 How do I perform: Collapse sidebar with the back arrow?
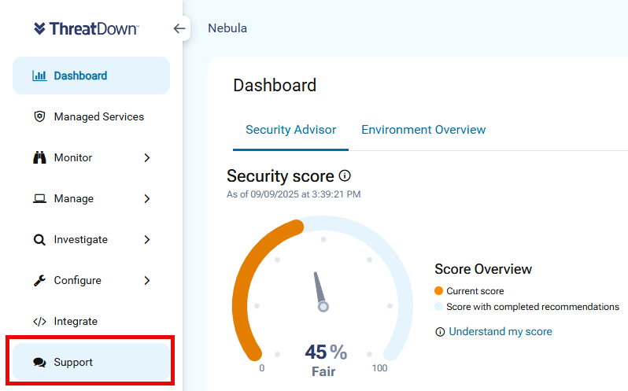click(x=179, y=28)
